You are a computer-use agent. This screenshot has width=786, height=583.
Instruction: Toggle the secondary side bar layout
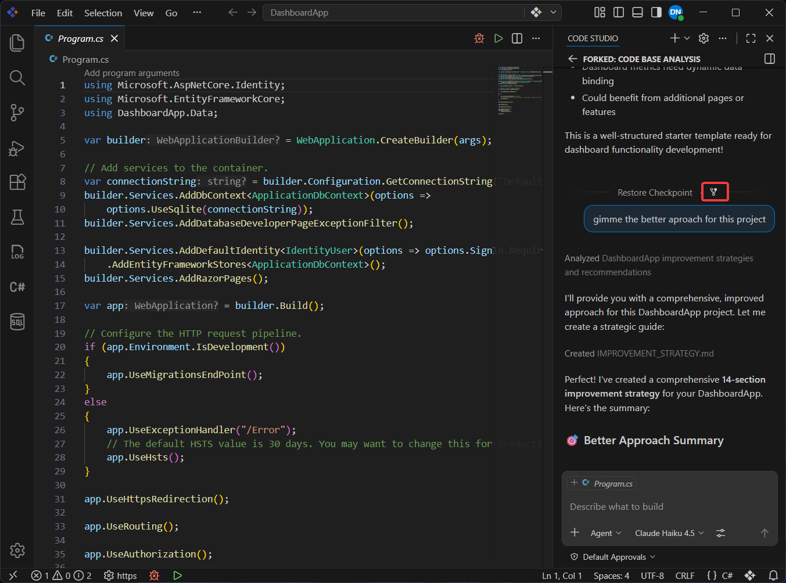pos(656,12)
